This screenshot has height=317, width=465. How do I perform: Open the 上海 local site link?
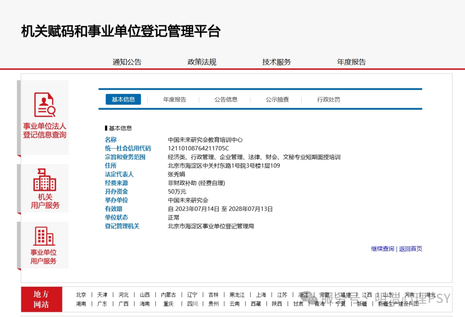click(x=261, y=295)
